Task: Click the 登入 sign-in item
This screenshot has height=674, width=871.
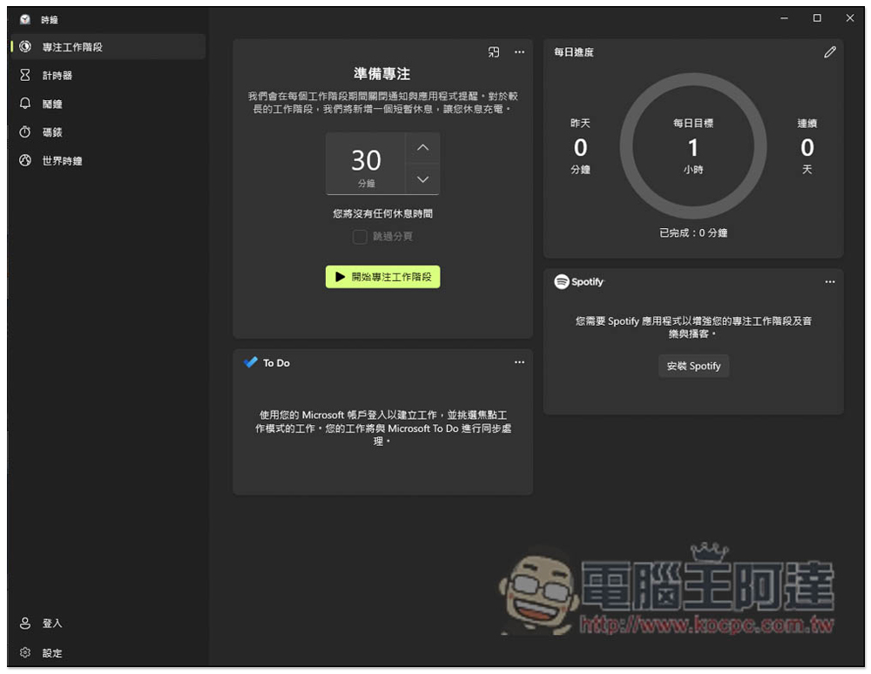Action: click(x=108, y=623)
